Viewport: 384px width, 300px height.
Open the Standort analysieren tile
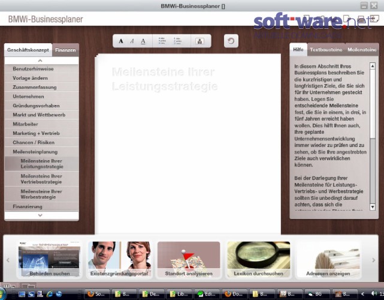pyautogui.click(x=189, y=260)
